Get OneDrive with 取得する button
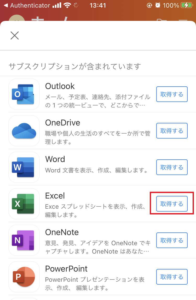Screen dimensions: 196x300 point(172,131)
